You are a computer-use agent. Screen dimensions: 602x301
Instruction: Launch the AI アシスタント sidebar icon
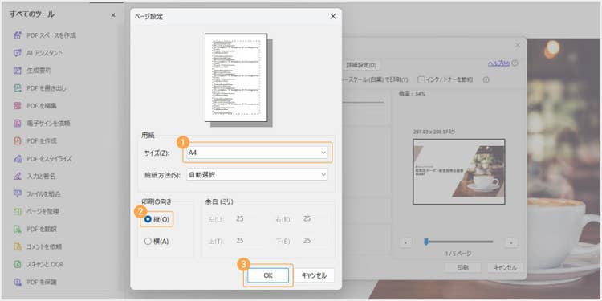pos(18,53)
